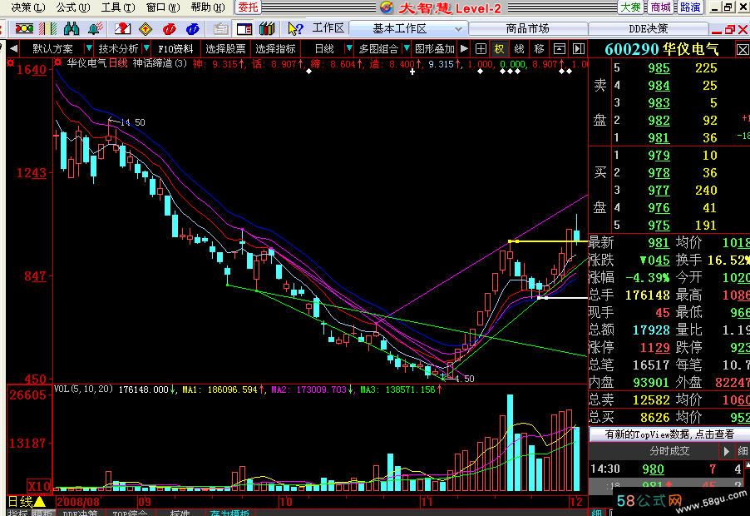Open the 工具(T) menu

(x=118, y=7)
